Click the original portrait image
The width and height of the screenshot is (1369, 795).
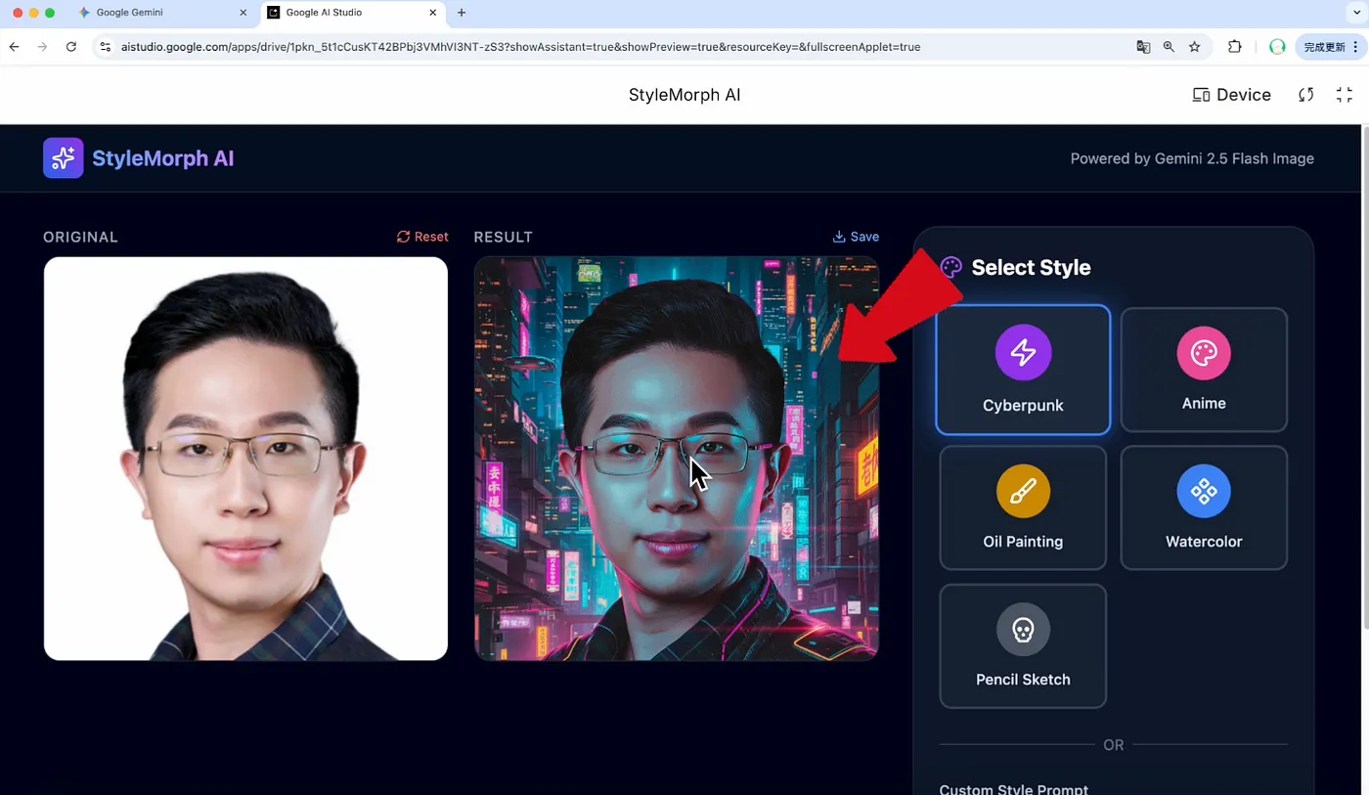(245, 459)
